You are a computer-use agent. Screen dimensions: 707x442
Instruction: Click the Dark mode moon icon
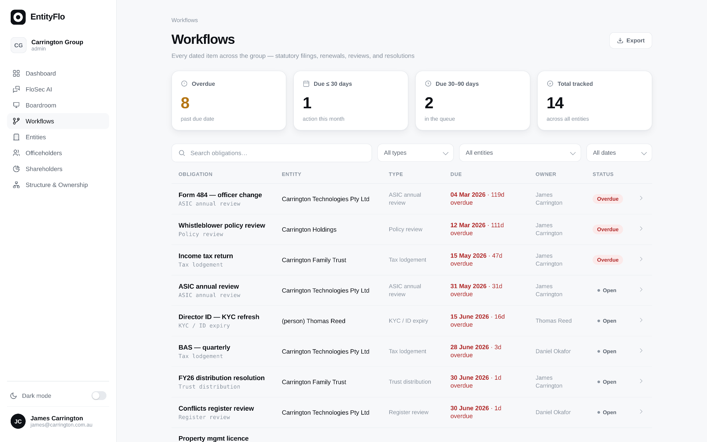pos(14,396)
